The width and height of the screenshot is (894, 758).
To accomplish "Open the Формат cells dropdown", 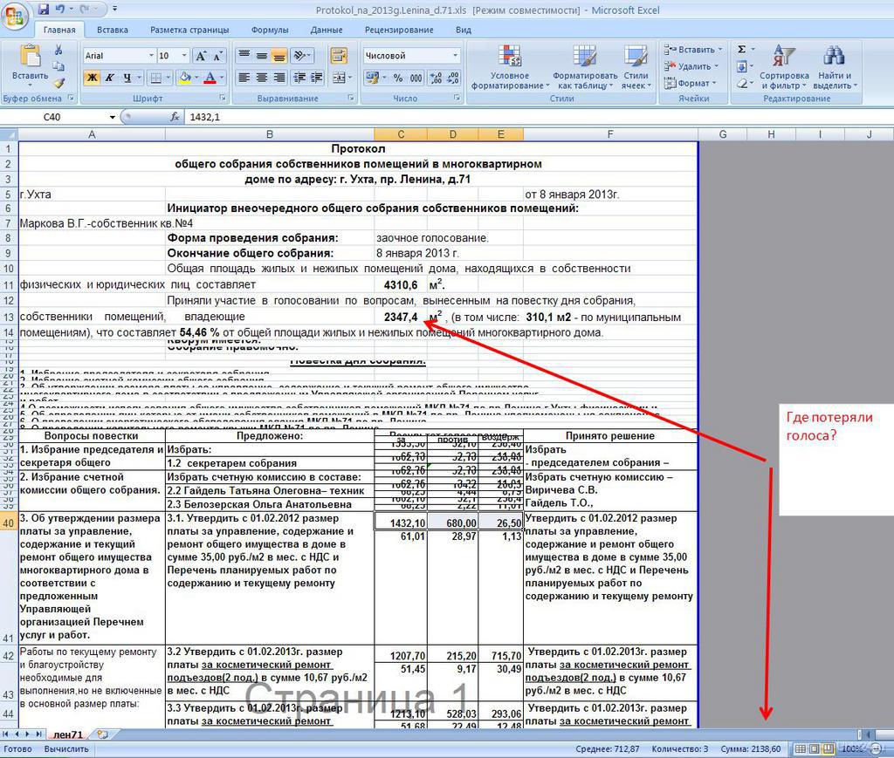I will pyautogui.click(x=690, y=83).
